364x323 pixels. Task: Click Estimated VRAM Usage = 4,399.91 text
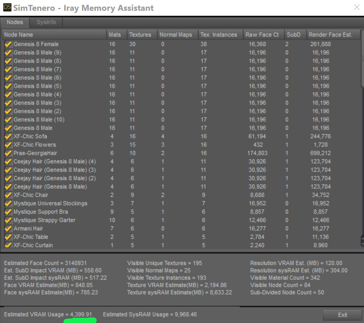click(48, 314)
